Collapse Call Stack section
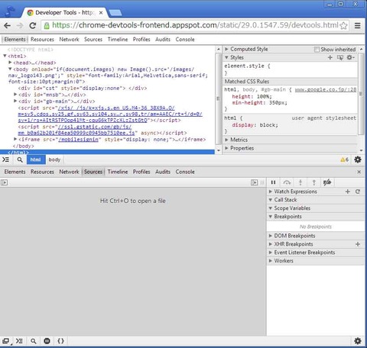The width and height of the screenshot is (367, 348). tap(271, 200)
